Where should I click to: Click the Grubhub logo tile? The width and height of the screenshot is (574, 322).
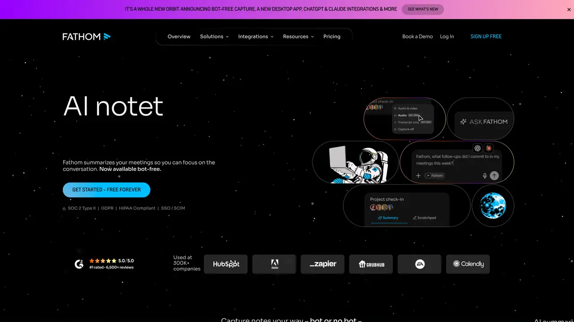click(371, 264)
